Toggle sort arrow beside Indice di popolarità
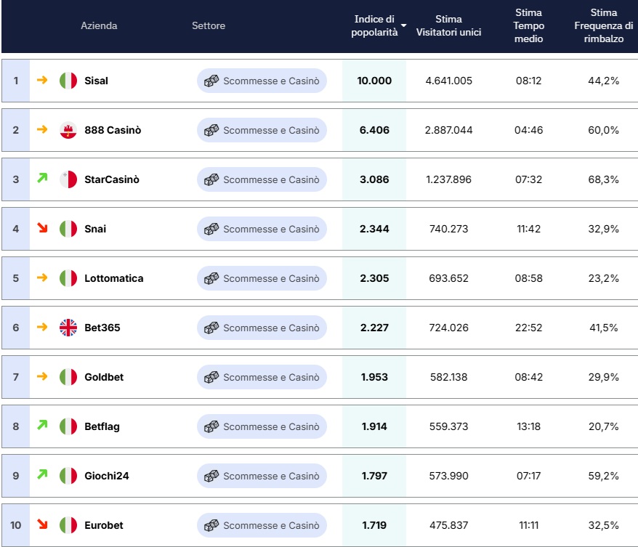 pyautogui.click(x=403, y=25)
